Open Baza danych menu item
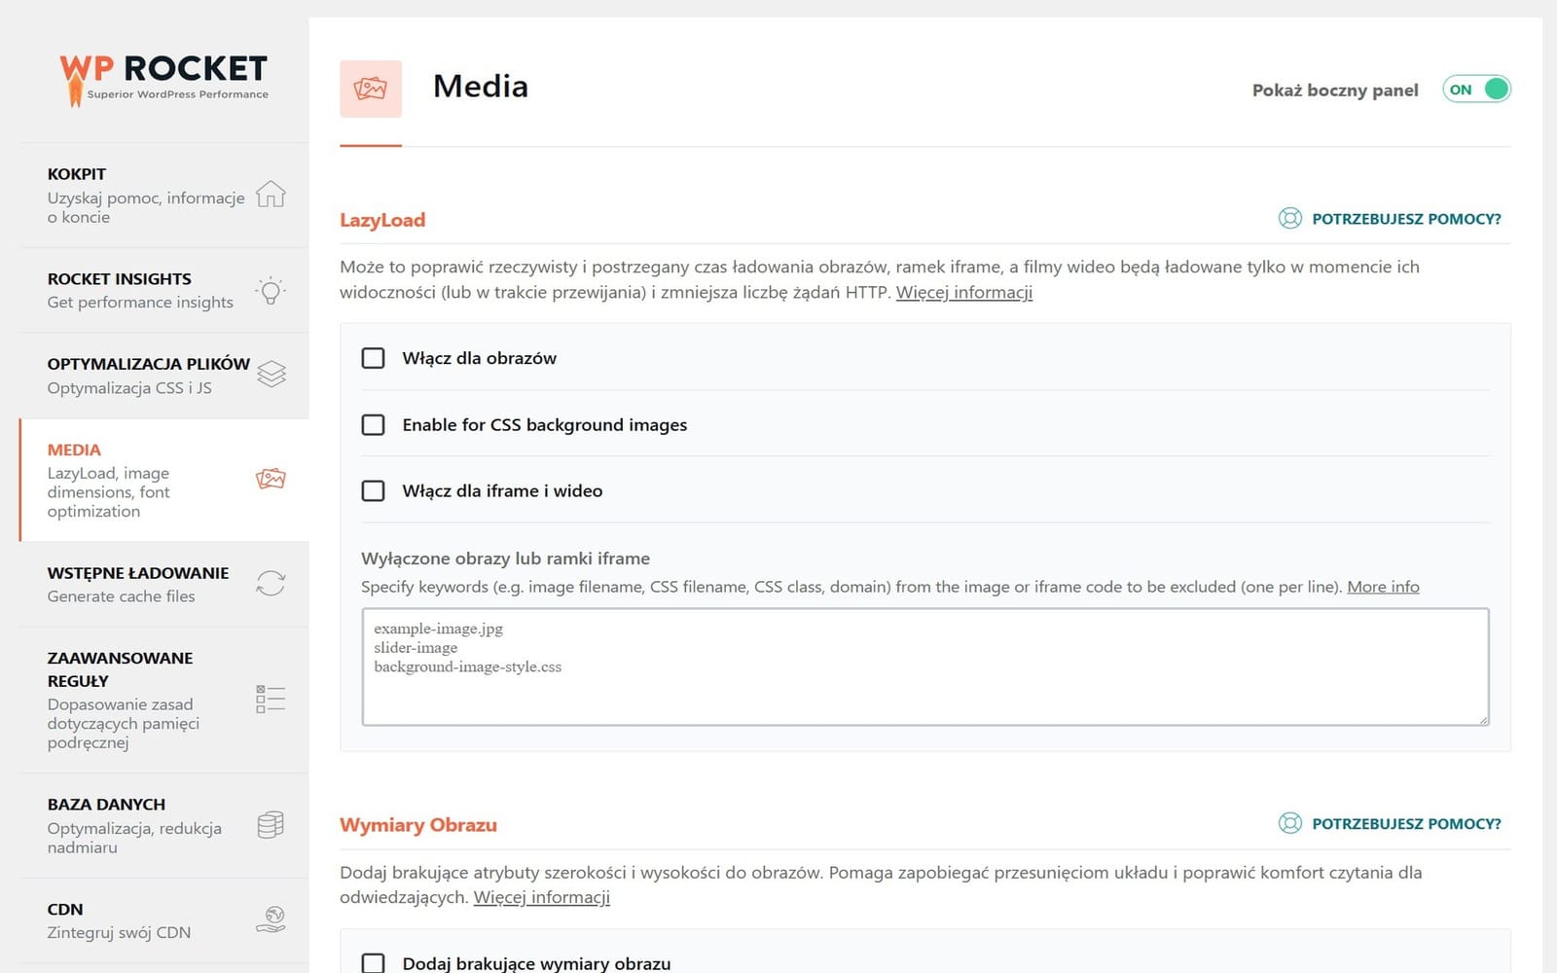Image resolution: width=1557 pixels, height=973 pixels. 164,825
